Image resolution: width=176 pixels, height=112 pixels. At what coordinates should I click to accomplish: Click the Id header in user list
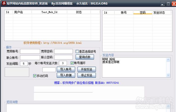(x=9, y=12)
